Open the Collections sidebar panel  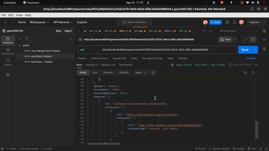(x=8, y=40)
